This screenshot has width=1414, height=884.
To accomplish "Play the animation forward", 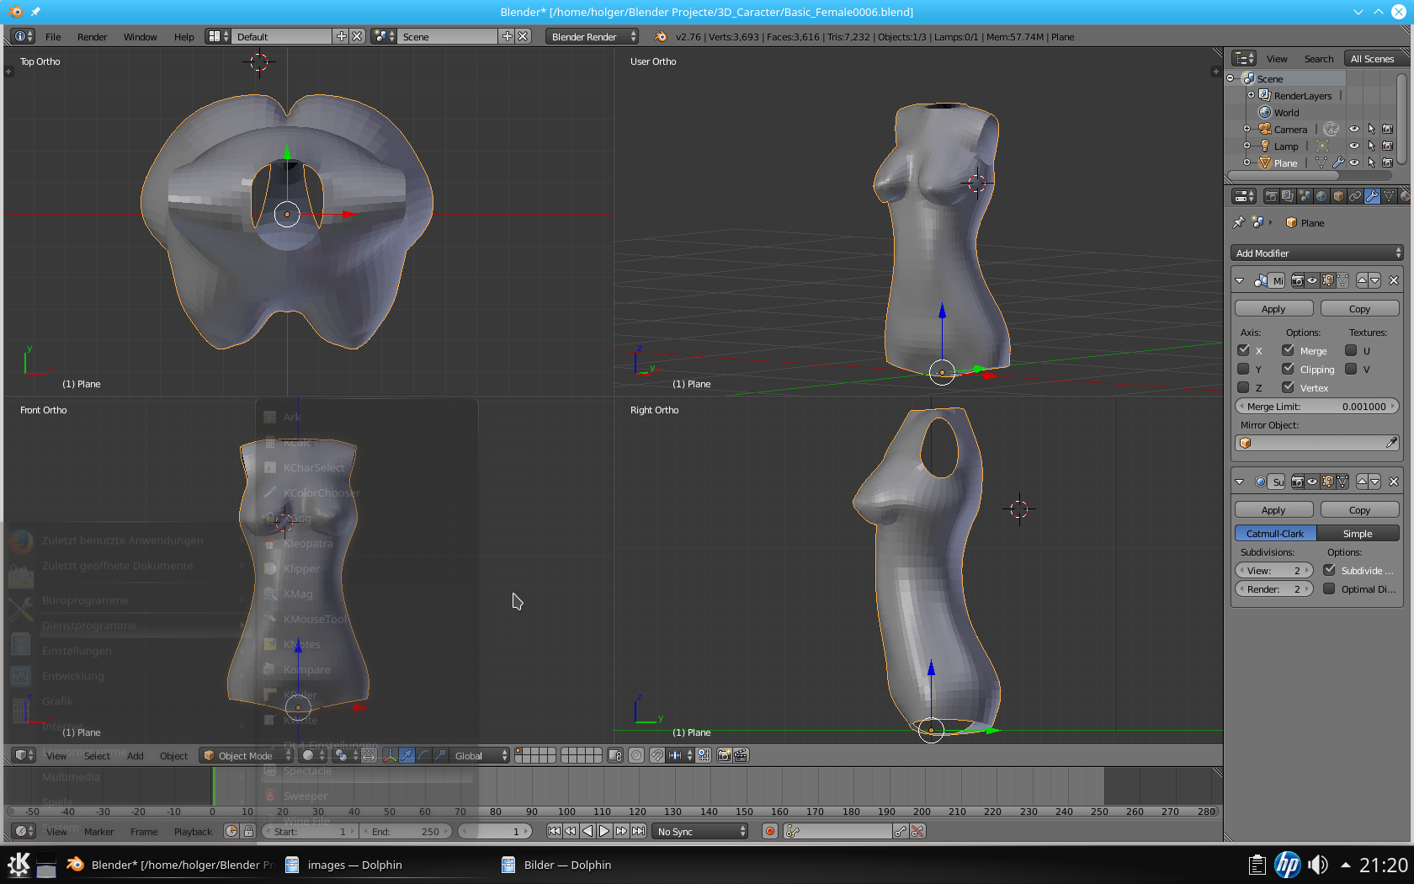I will click(x=604, y=831).
